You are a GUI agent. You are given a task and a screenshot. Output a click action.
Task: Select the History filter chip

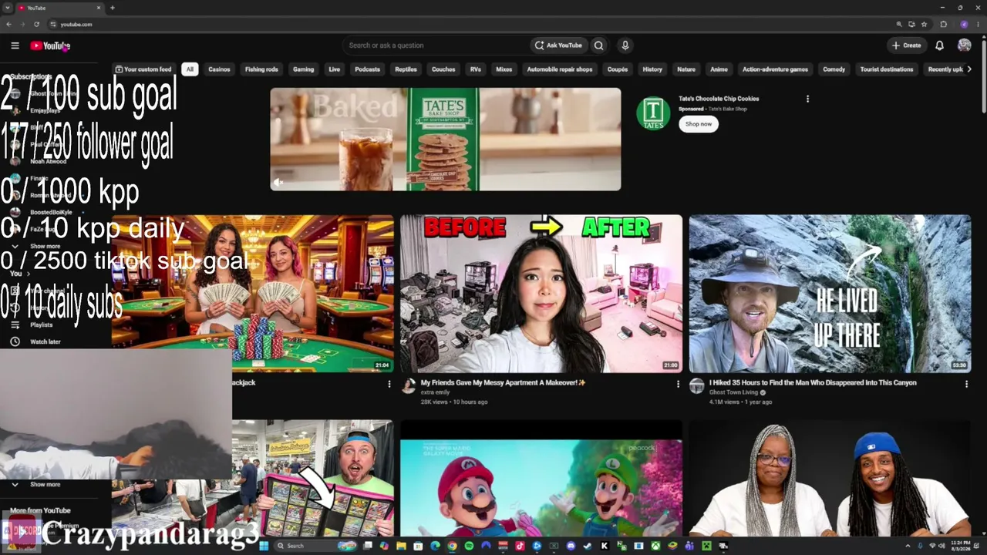coord(652,69)
